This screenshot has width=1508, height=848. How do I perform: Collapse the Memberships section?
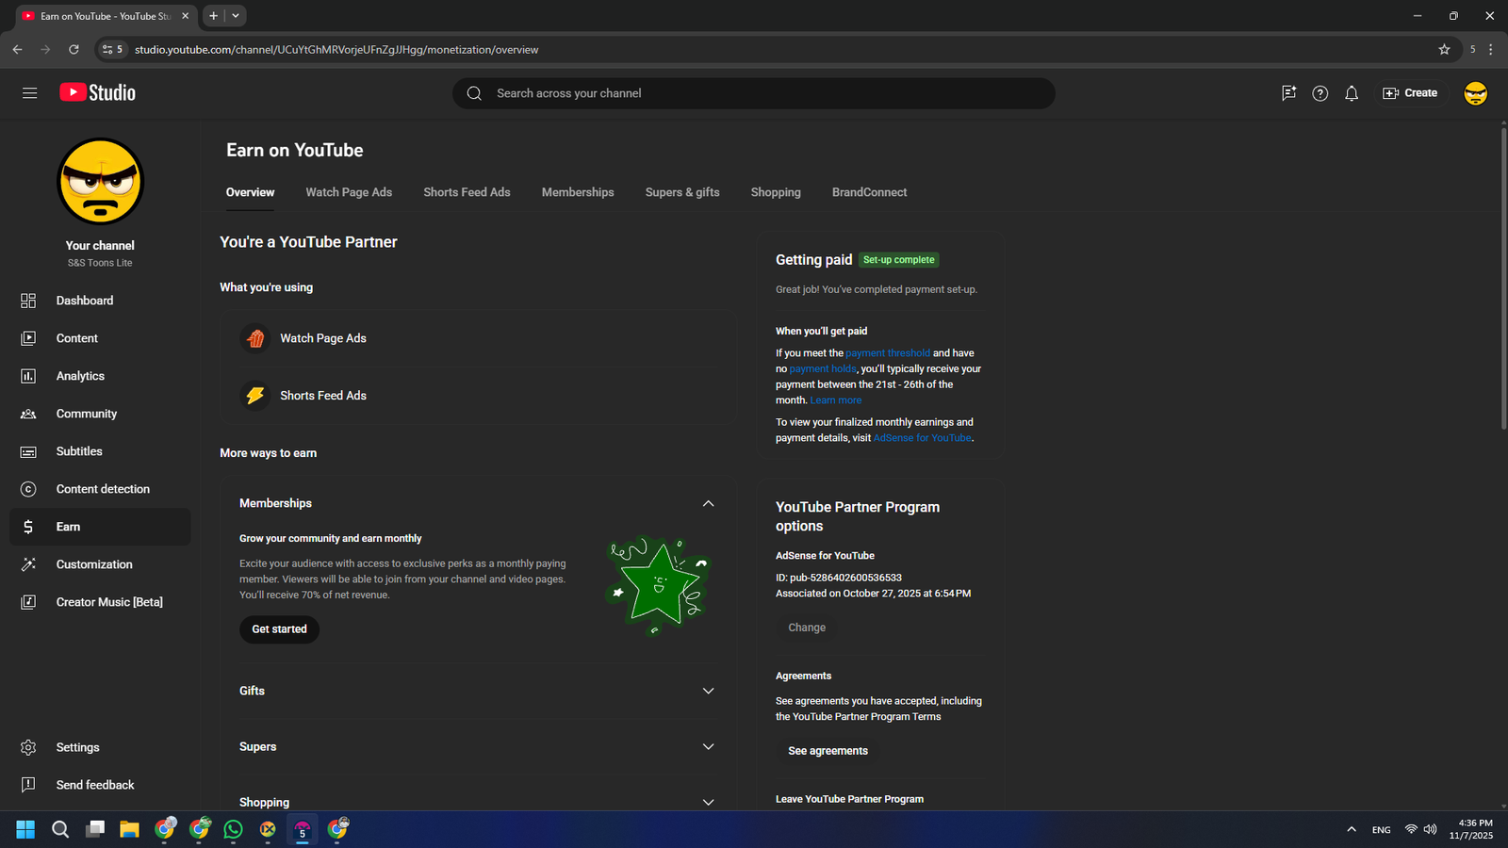[x=708, y=503]
